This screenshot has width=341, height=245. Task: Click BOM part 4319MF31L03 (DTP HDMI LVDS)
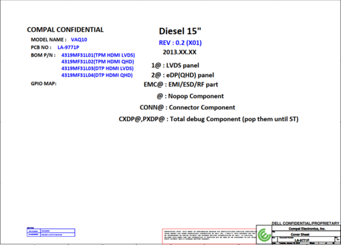pyautogui.click(x=98, y=69)
